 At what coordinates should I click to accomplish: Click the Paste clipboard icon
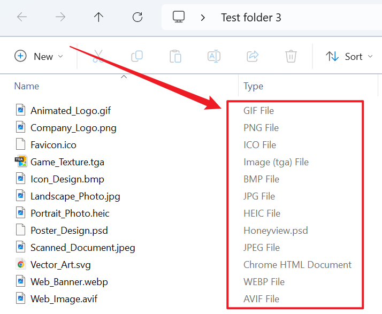[x=175, y=56]
